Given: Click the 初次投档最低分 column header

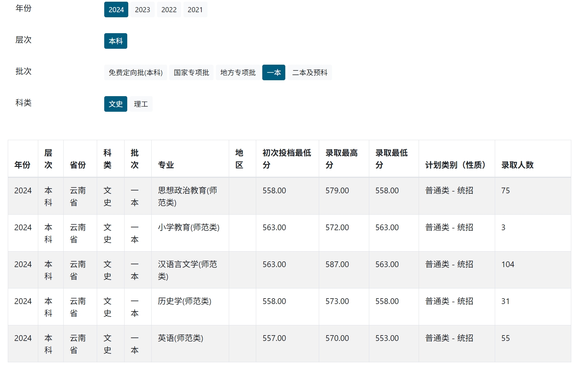Looking at the screenshot, I should (287, 159).
